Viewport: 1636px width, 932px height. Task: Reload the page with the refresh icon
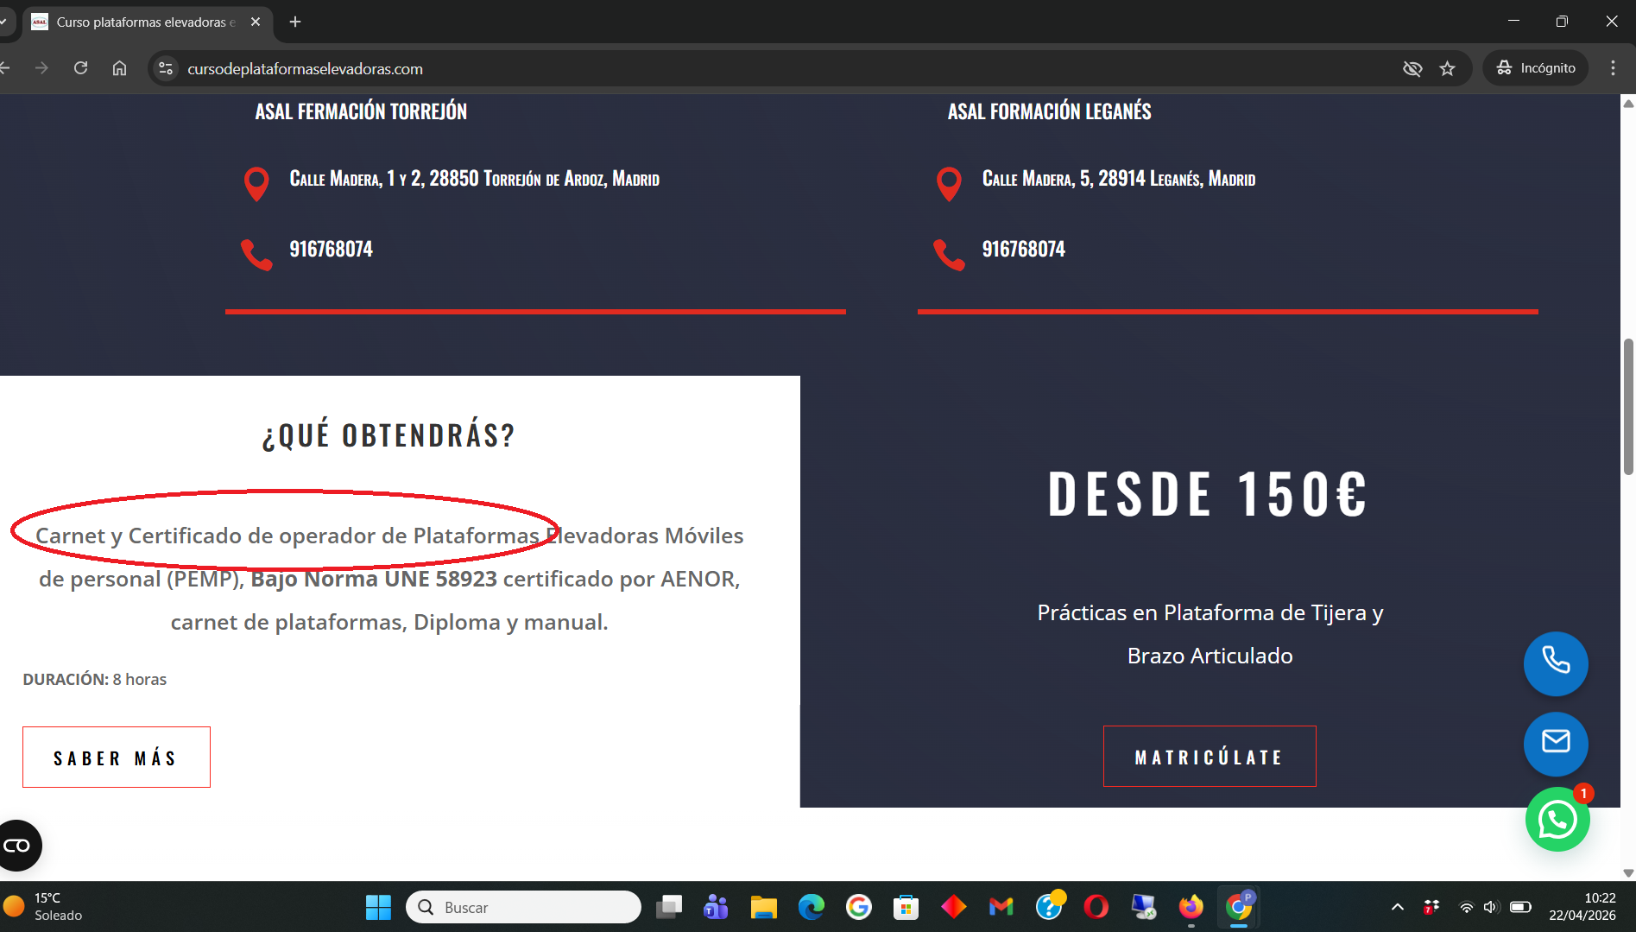(80, 68)
